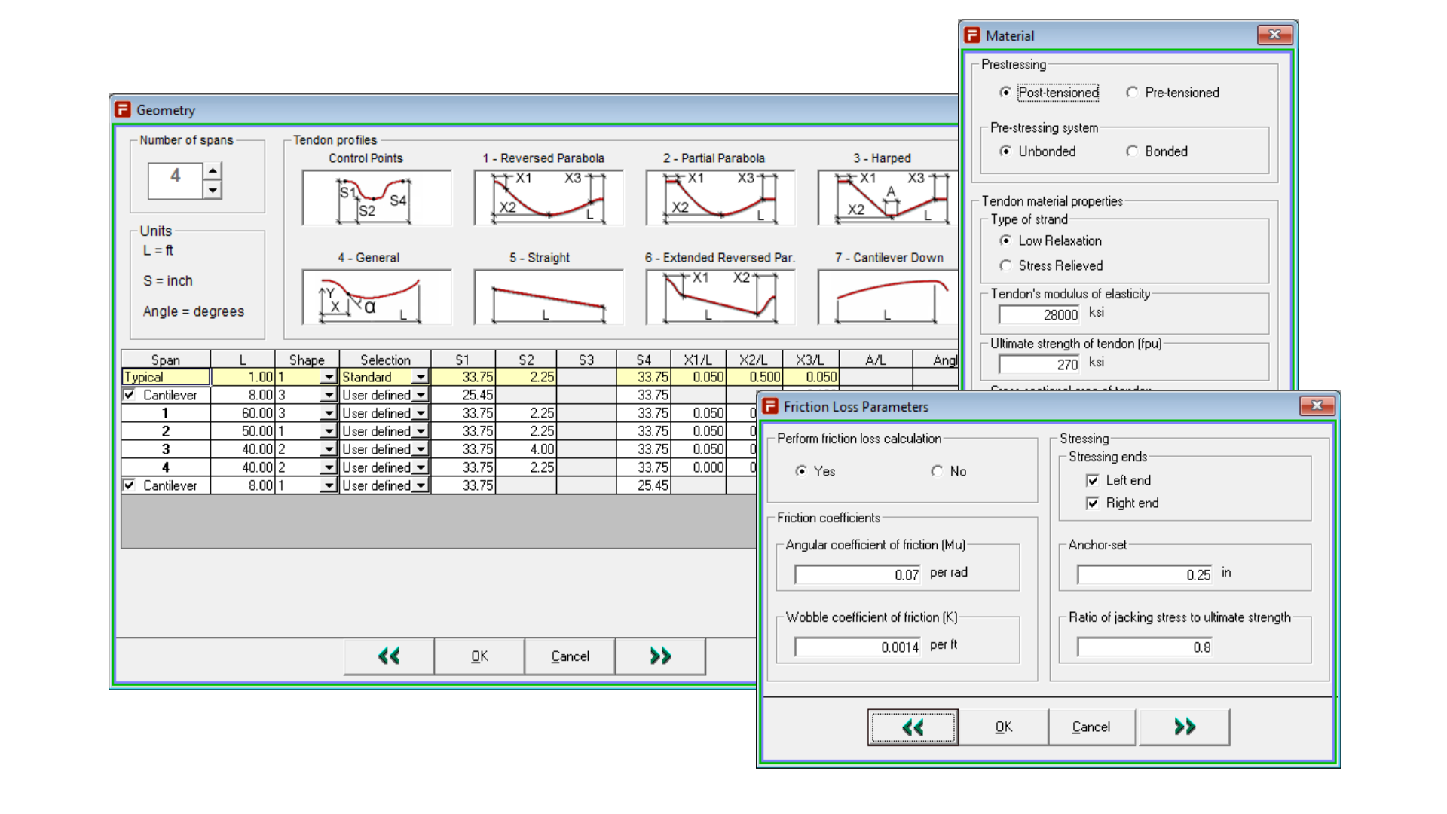Click forward arrows in Geometry dialog
Screen dimensions: 1447x814
click(x=660, y=656)
